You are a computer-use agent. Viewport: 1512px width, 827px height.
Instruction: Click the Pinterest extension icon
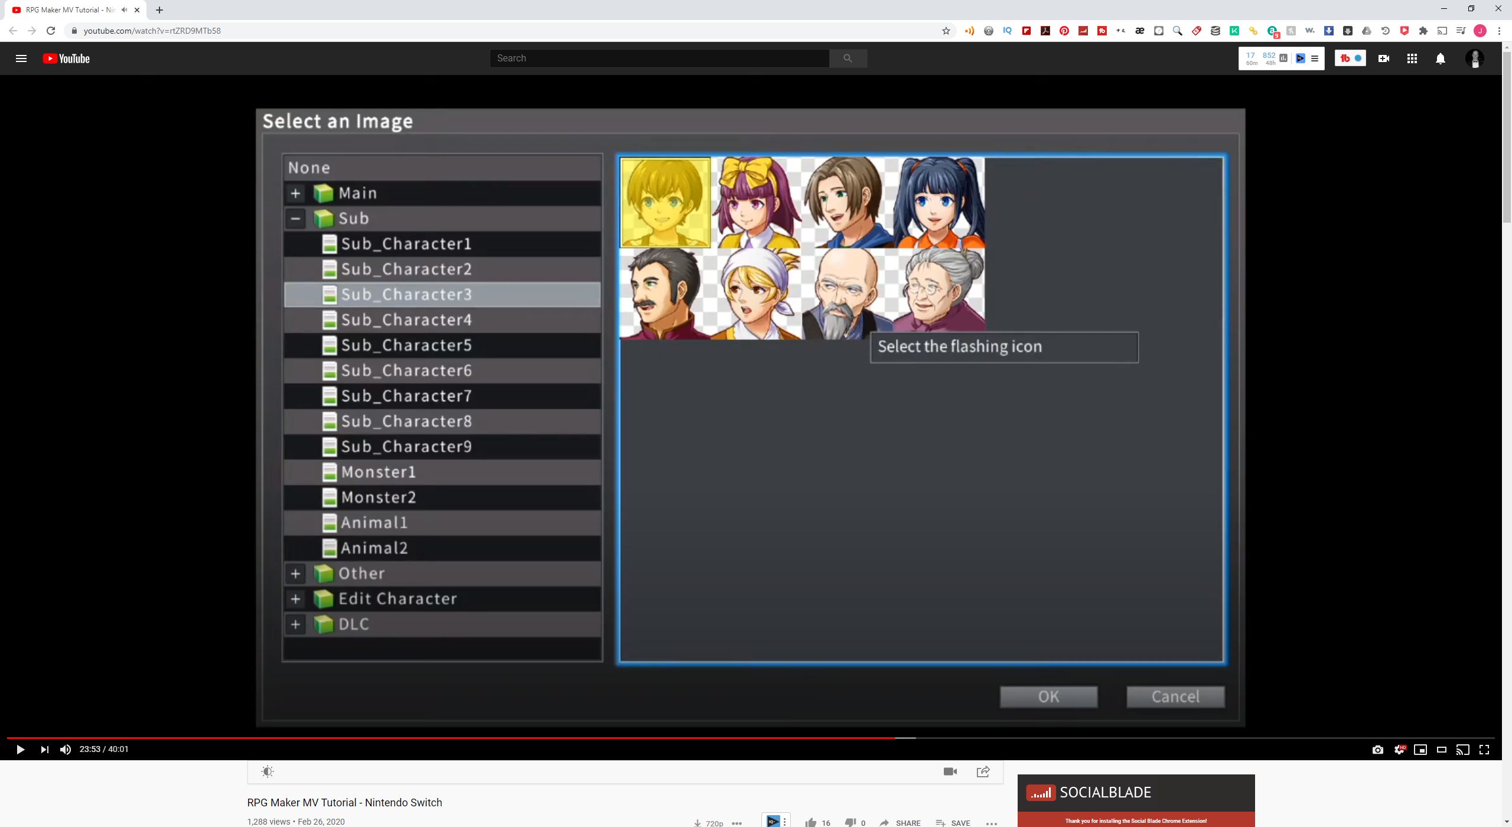[1064, 31]
